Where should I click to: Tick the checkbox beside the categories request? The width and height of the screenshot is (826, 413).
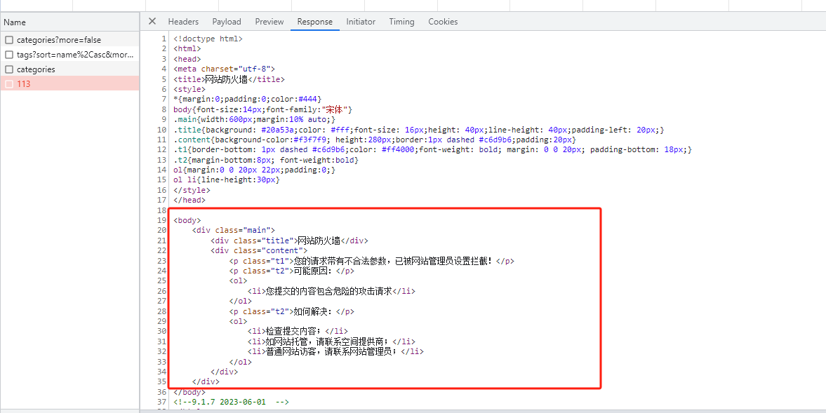pyautogui.click(x=9, y=69)
